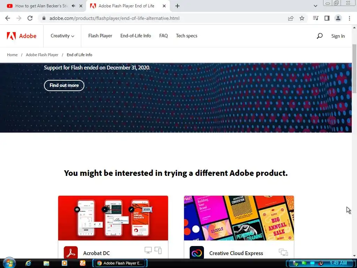
Task: Reload the page
Action: [x=30, y=18]
